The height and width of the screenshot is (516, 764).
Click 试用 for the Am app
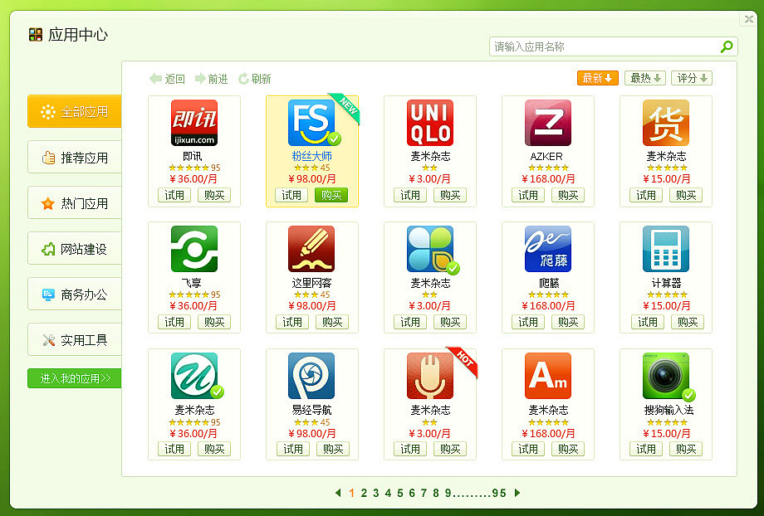coord(528,449)
